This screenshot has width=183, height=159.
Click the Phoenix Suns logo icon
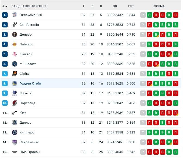[x=15, y=74]
